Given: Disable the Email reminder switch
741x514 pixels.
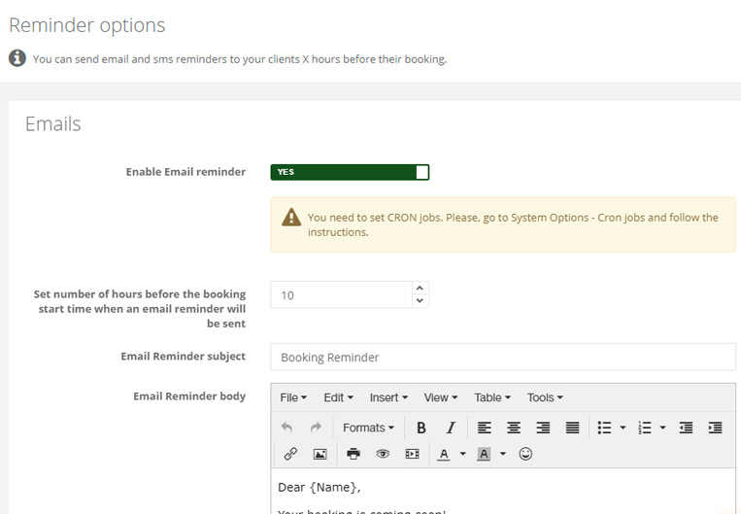Looking at the screenshot, I should point(350,172).
